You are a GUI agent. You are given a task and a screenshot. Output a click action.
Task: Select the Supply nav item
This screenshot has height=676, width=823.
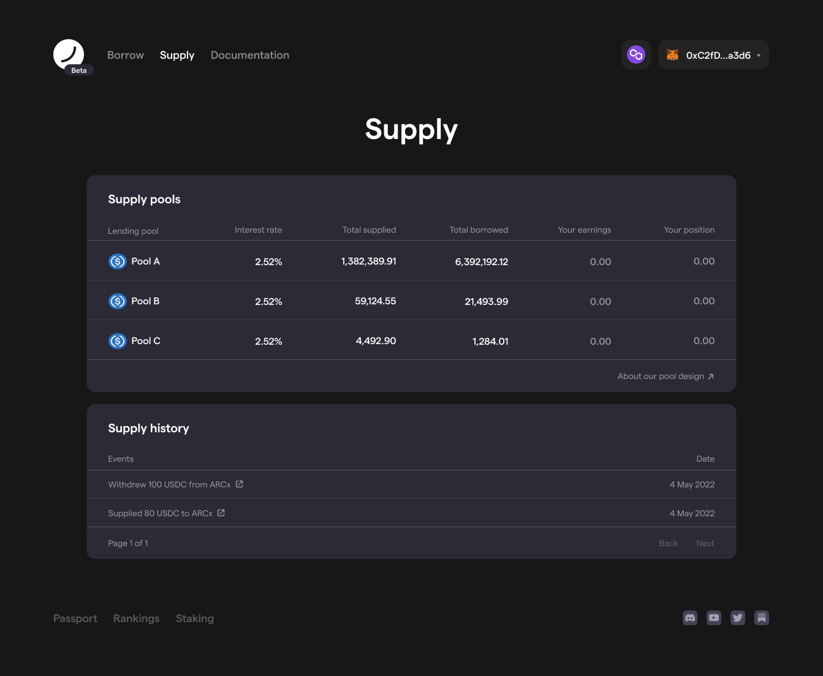coord(176,54)
